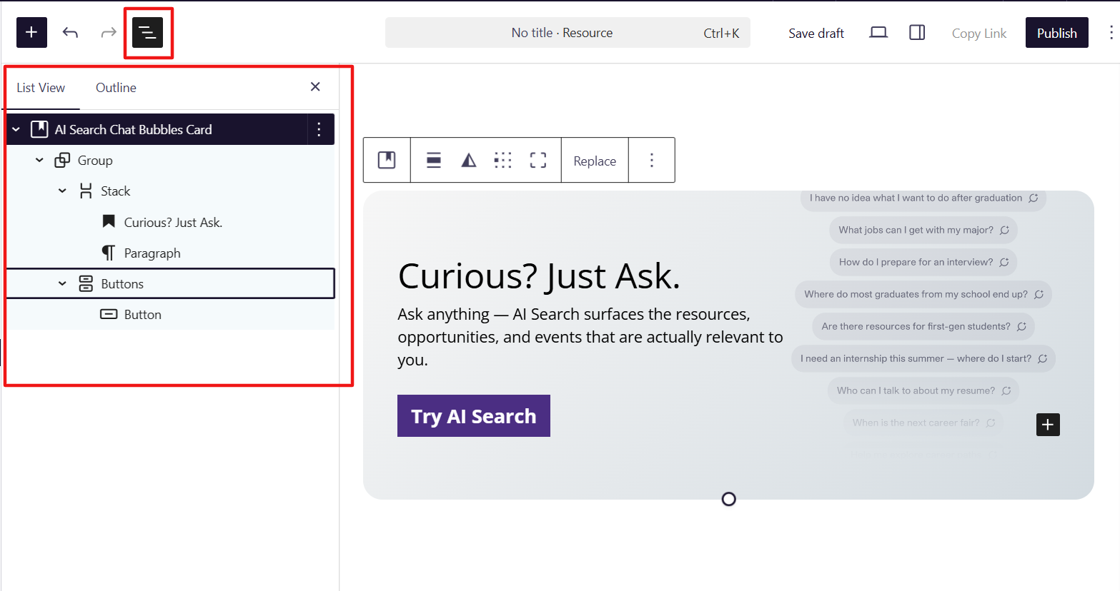
Task: Toggle the duotone filter triangle icon
Action: [x=469, y=160]
